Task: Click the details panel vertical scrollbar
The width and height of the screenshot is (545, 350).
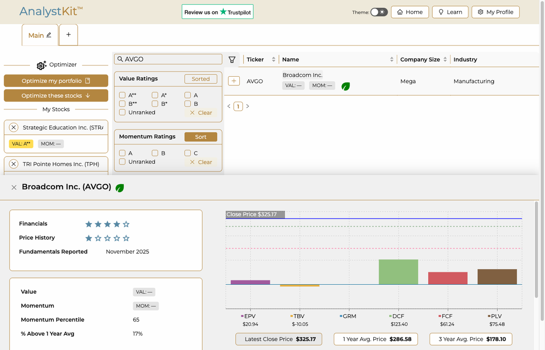Action: [x=537, y=249]
